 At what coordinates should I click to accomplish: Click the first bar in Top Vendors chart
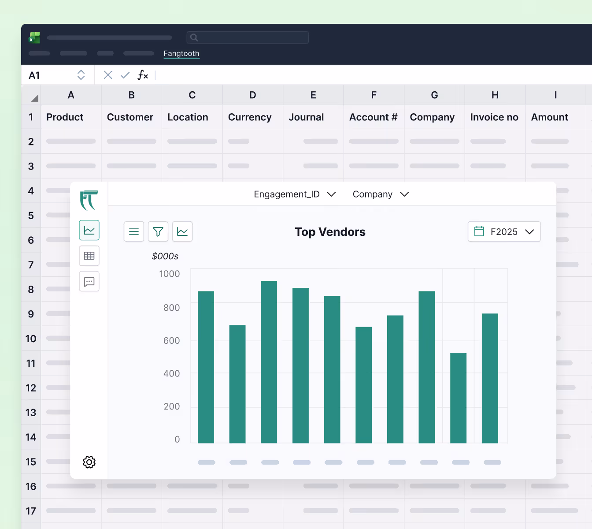pos(206,367)
